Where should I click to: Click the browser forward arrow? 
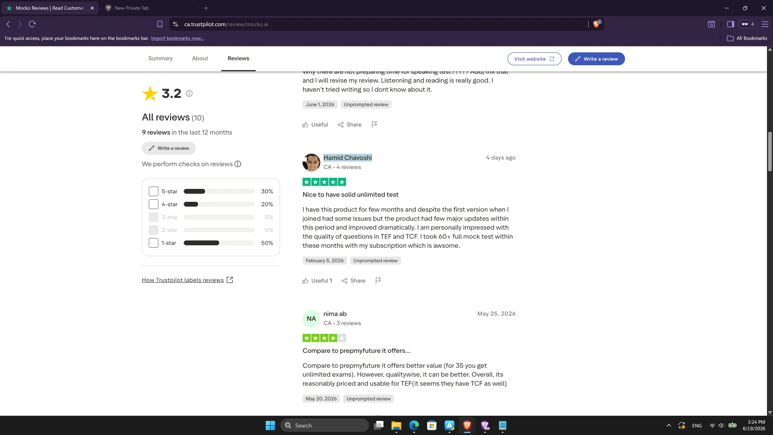click(20, 24)
